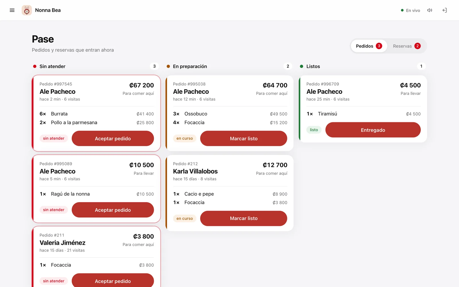Click the 'hace 25 min · 6 visitas' text
Screen dimensions: 459x287
(328, 99)
